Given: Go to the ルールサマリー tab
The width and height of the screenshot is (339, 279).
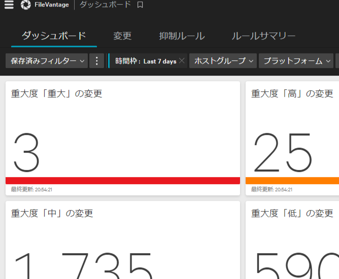Looking at the screenshot, I should click(x=263, y=36).
